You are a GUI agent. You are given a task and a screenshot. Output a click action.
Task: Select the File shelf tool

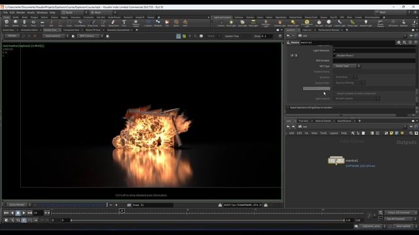[167, 23]
